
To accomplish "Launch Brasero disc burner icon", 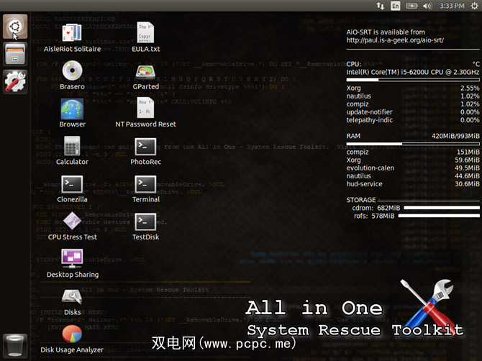I will pos(72,70).
